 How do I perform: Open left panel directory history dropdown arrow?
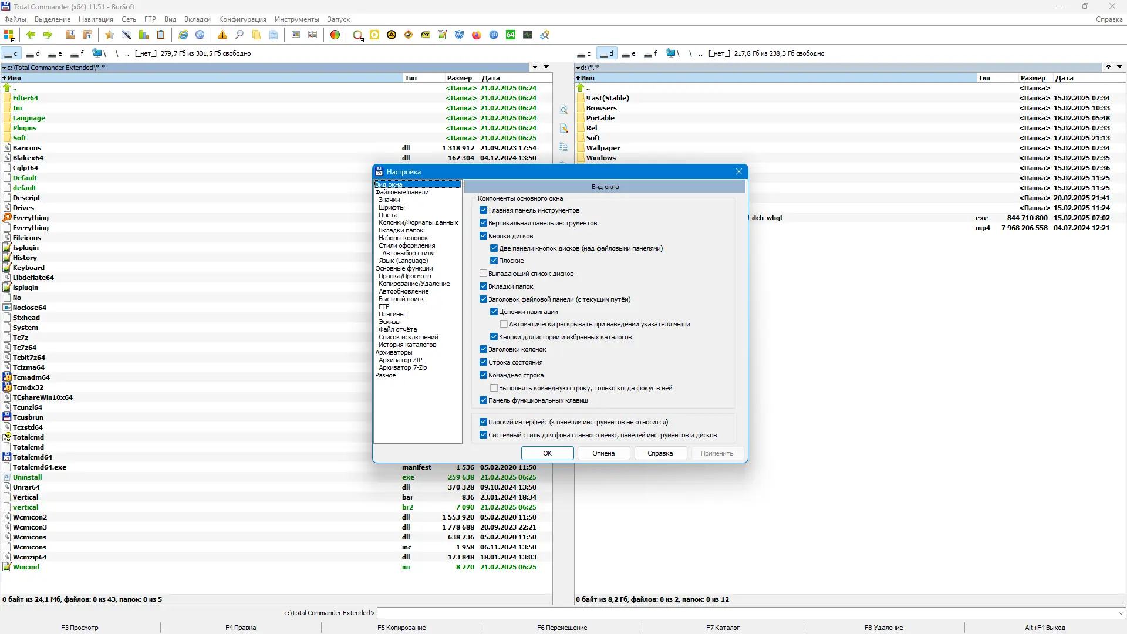pos(546,67)
